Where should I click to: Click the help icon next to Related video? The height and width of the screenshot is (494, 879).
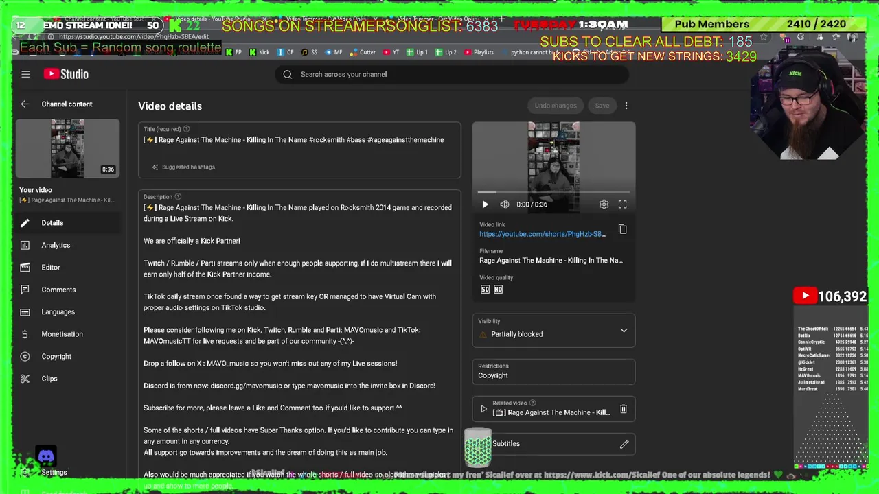(x=532, y=403)
